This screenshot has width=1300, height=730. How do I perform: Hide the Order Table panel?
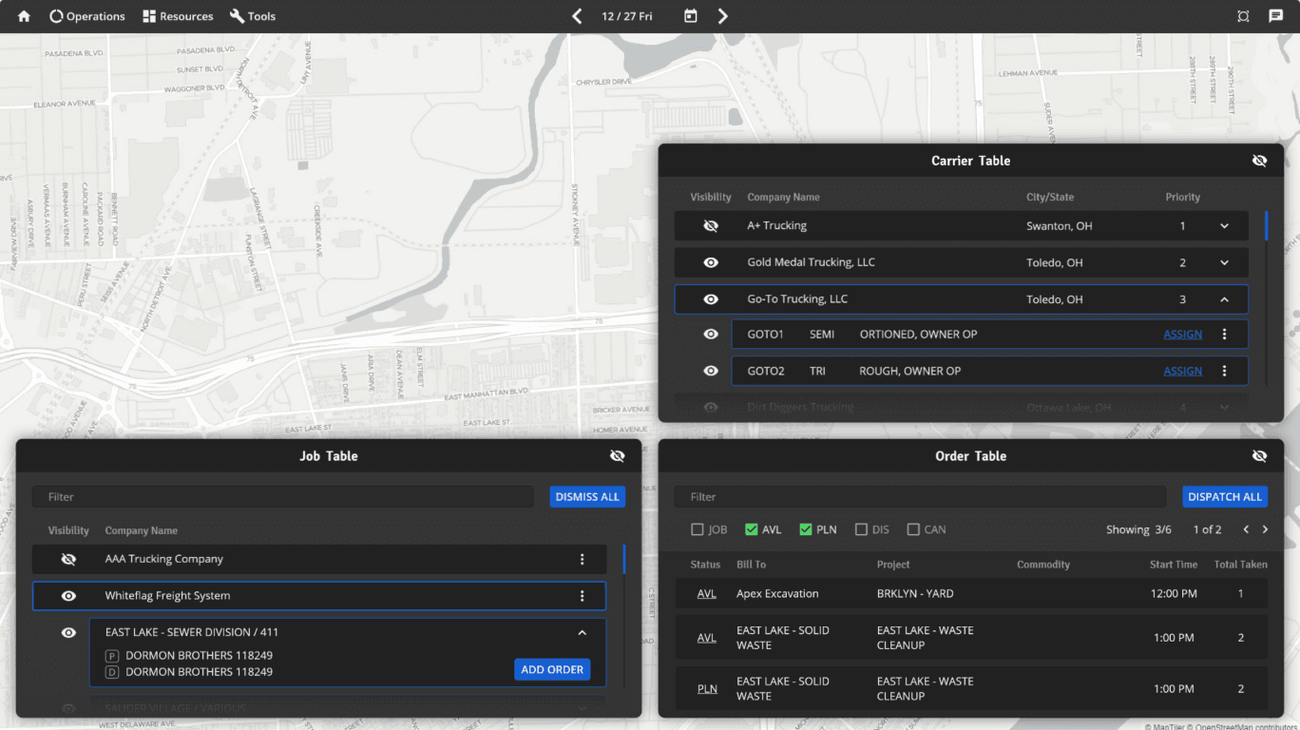pyautogui.click(x=1260, y=456)
